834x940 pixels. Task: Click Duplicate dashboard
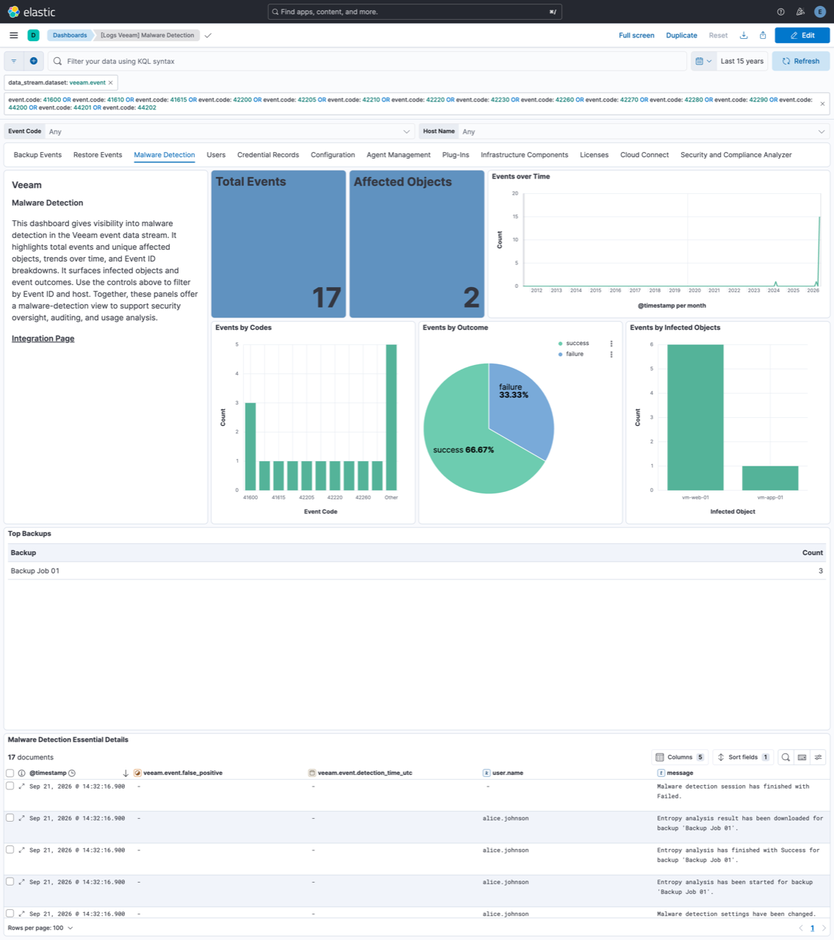pos(681,35)
